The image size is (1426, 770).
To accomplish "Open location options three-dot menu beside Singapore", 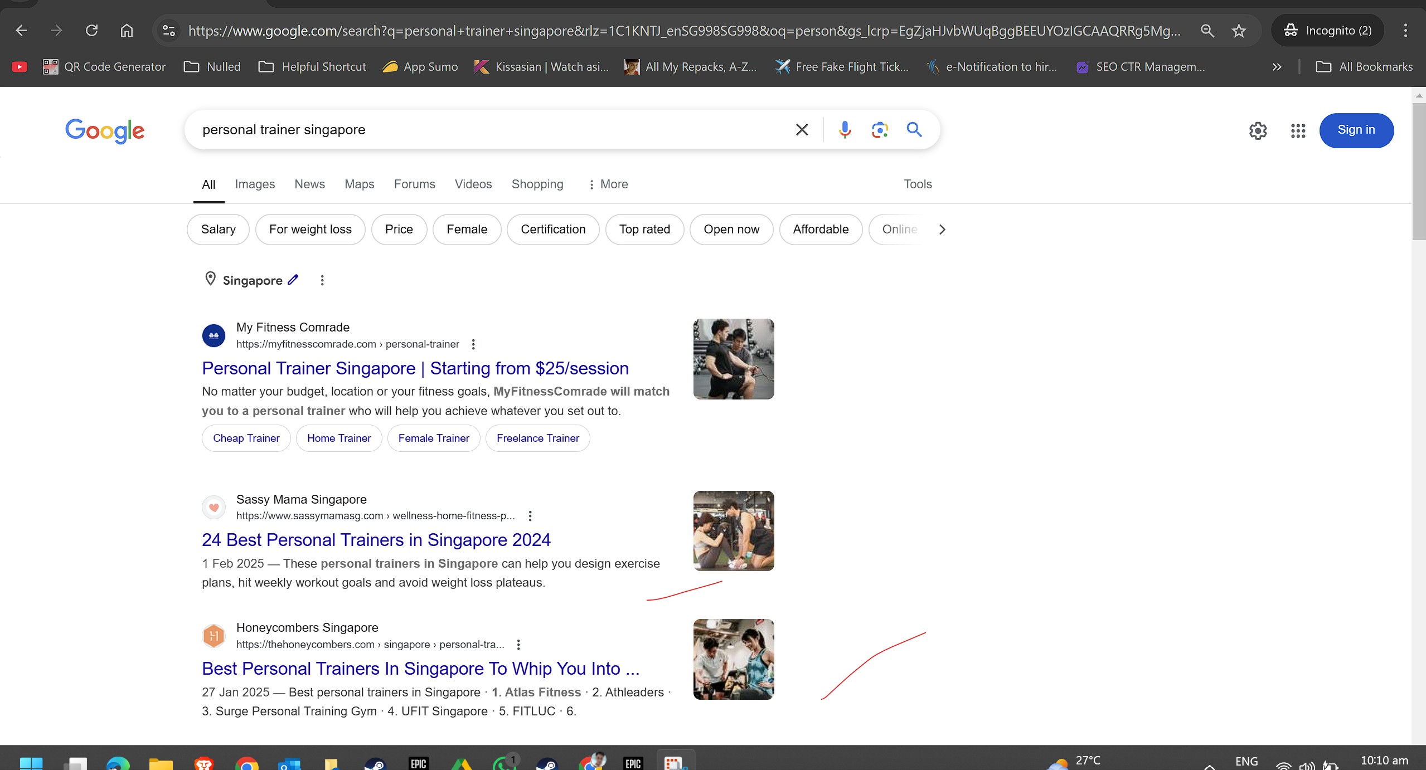I will (322, 280).
